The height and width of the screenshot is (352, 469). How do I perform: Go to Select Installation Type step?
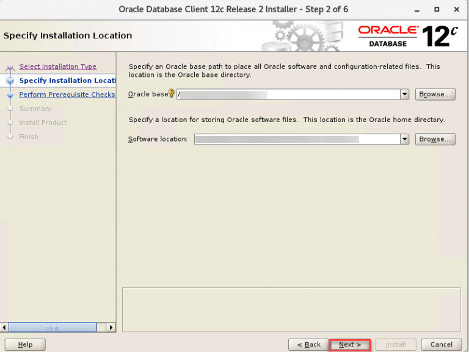(x=58, y=66)
